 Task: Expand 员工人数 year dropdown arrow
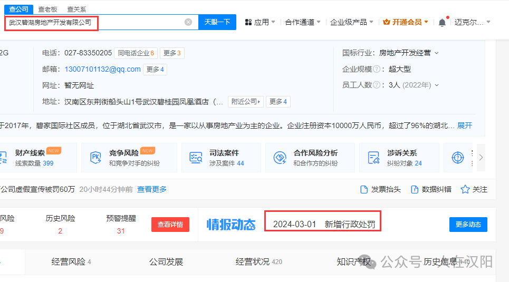tap(437, 85)
